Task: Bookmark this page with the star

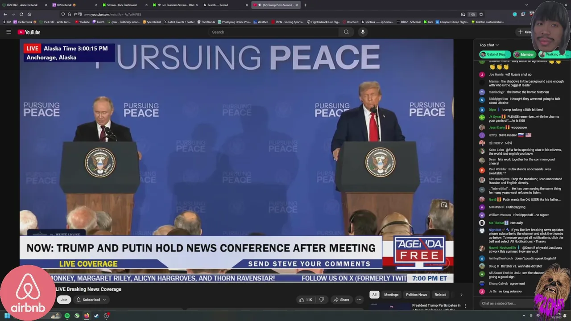Action: (x=481, y=14)
